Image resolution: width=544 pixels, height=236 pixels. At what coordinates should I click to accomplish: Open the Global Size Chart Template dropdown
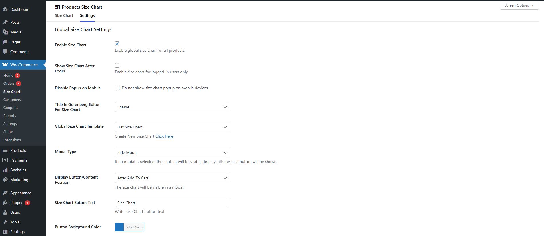172,127
